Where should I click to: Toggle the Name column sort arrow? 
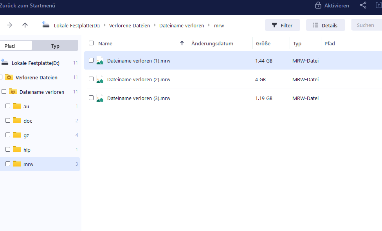point(182,43)
